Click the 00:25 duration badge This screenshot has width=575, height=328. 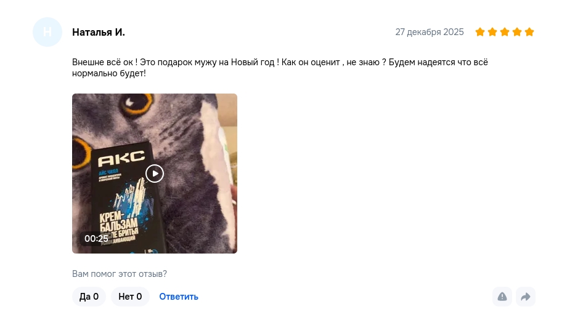tap(96, 239)
